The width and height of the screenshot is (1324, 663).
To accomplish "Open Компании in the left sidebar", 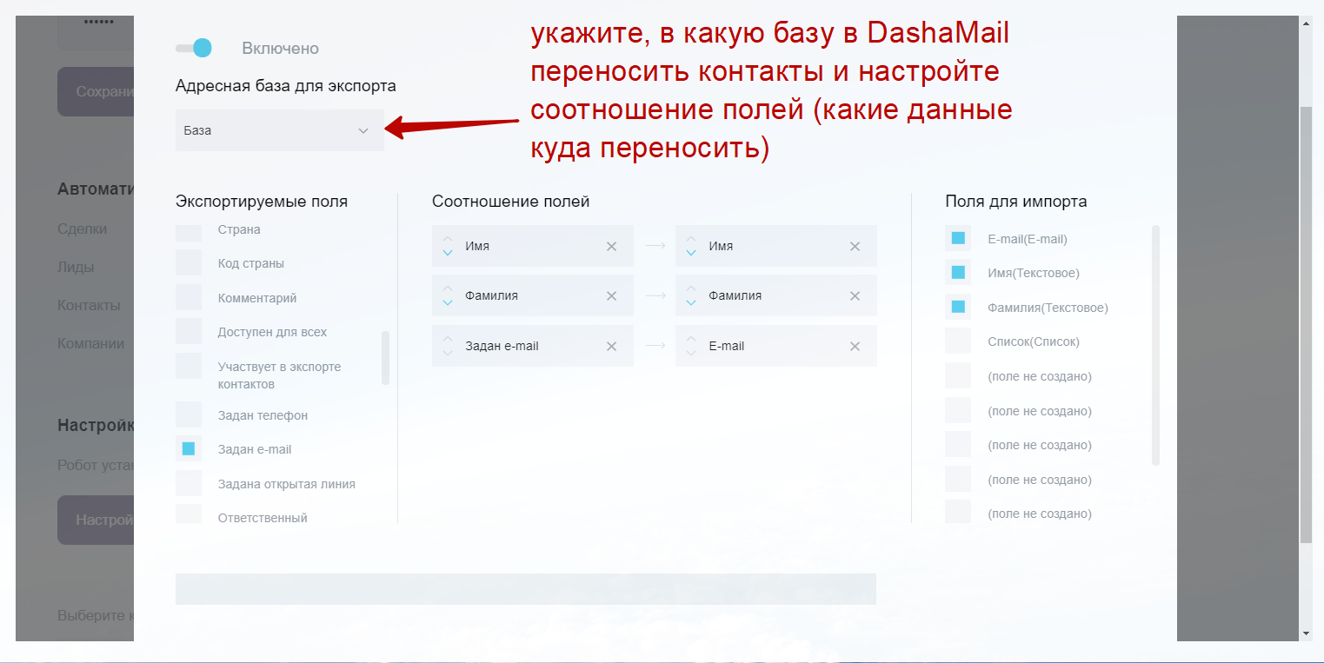I will (x=90, y=344).
